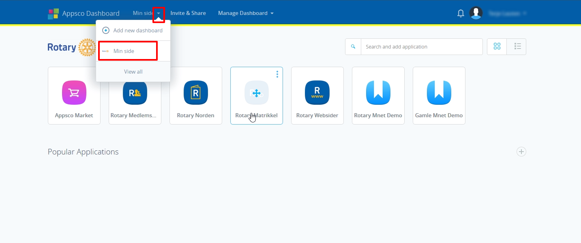Launch Rotary Mnet Demo icon

pos(378,93)
